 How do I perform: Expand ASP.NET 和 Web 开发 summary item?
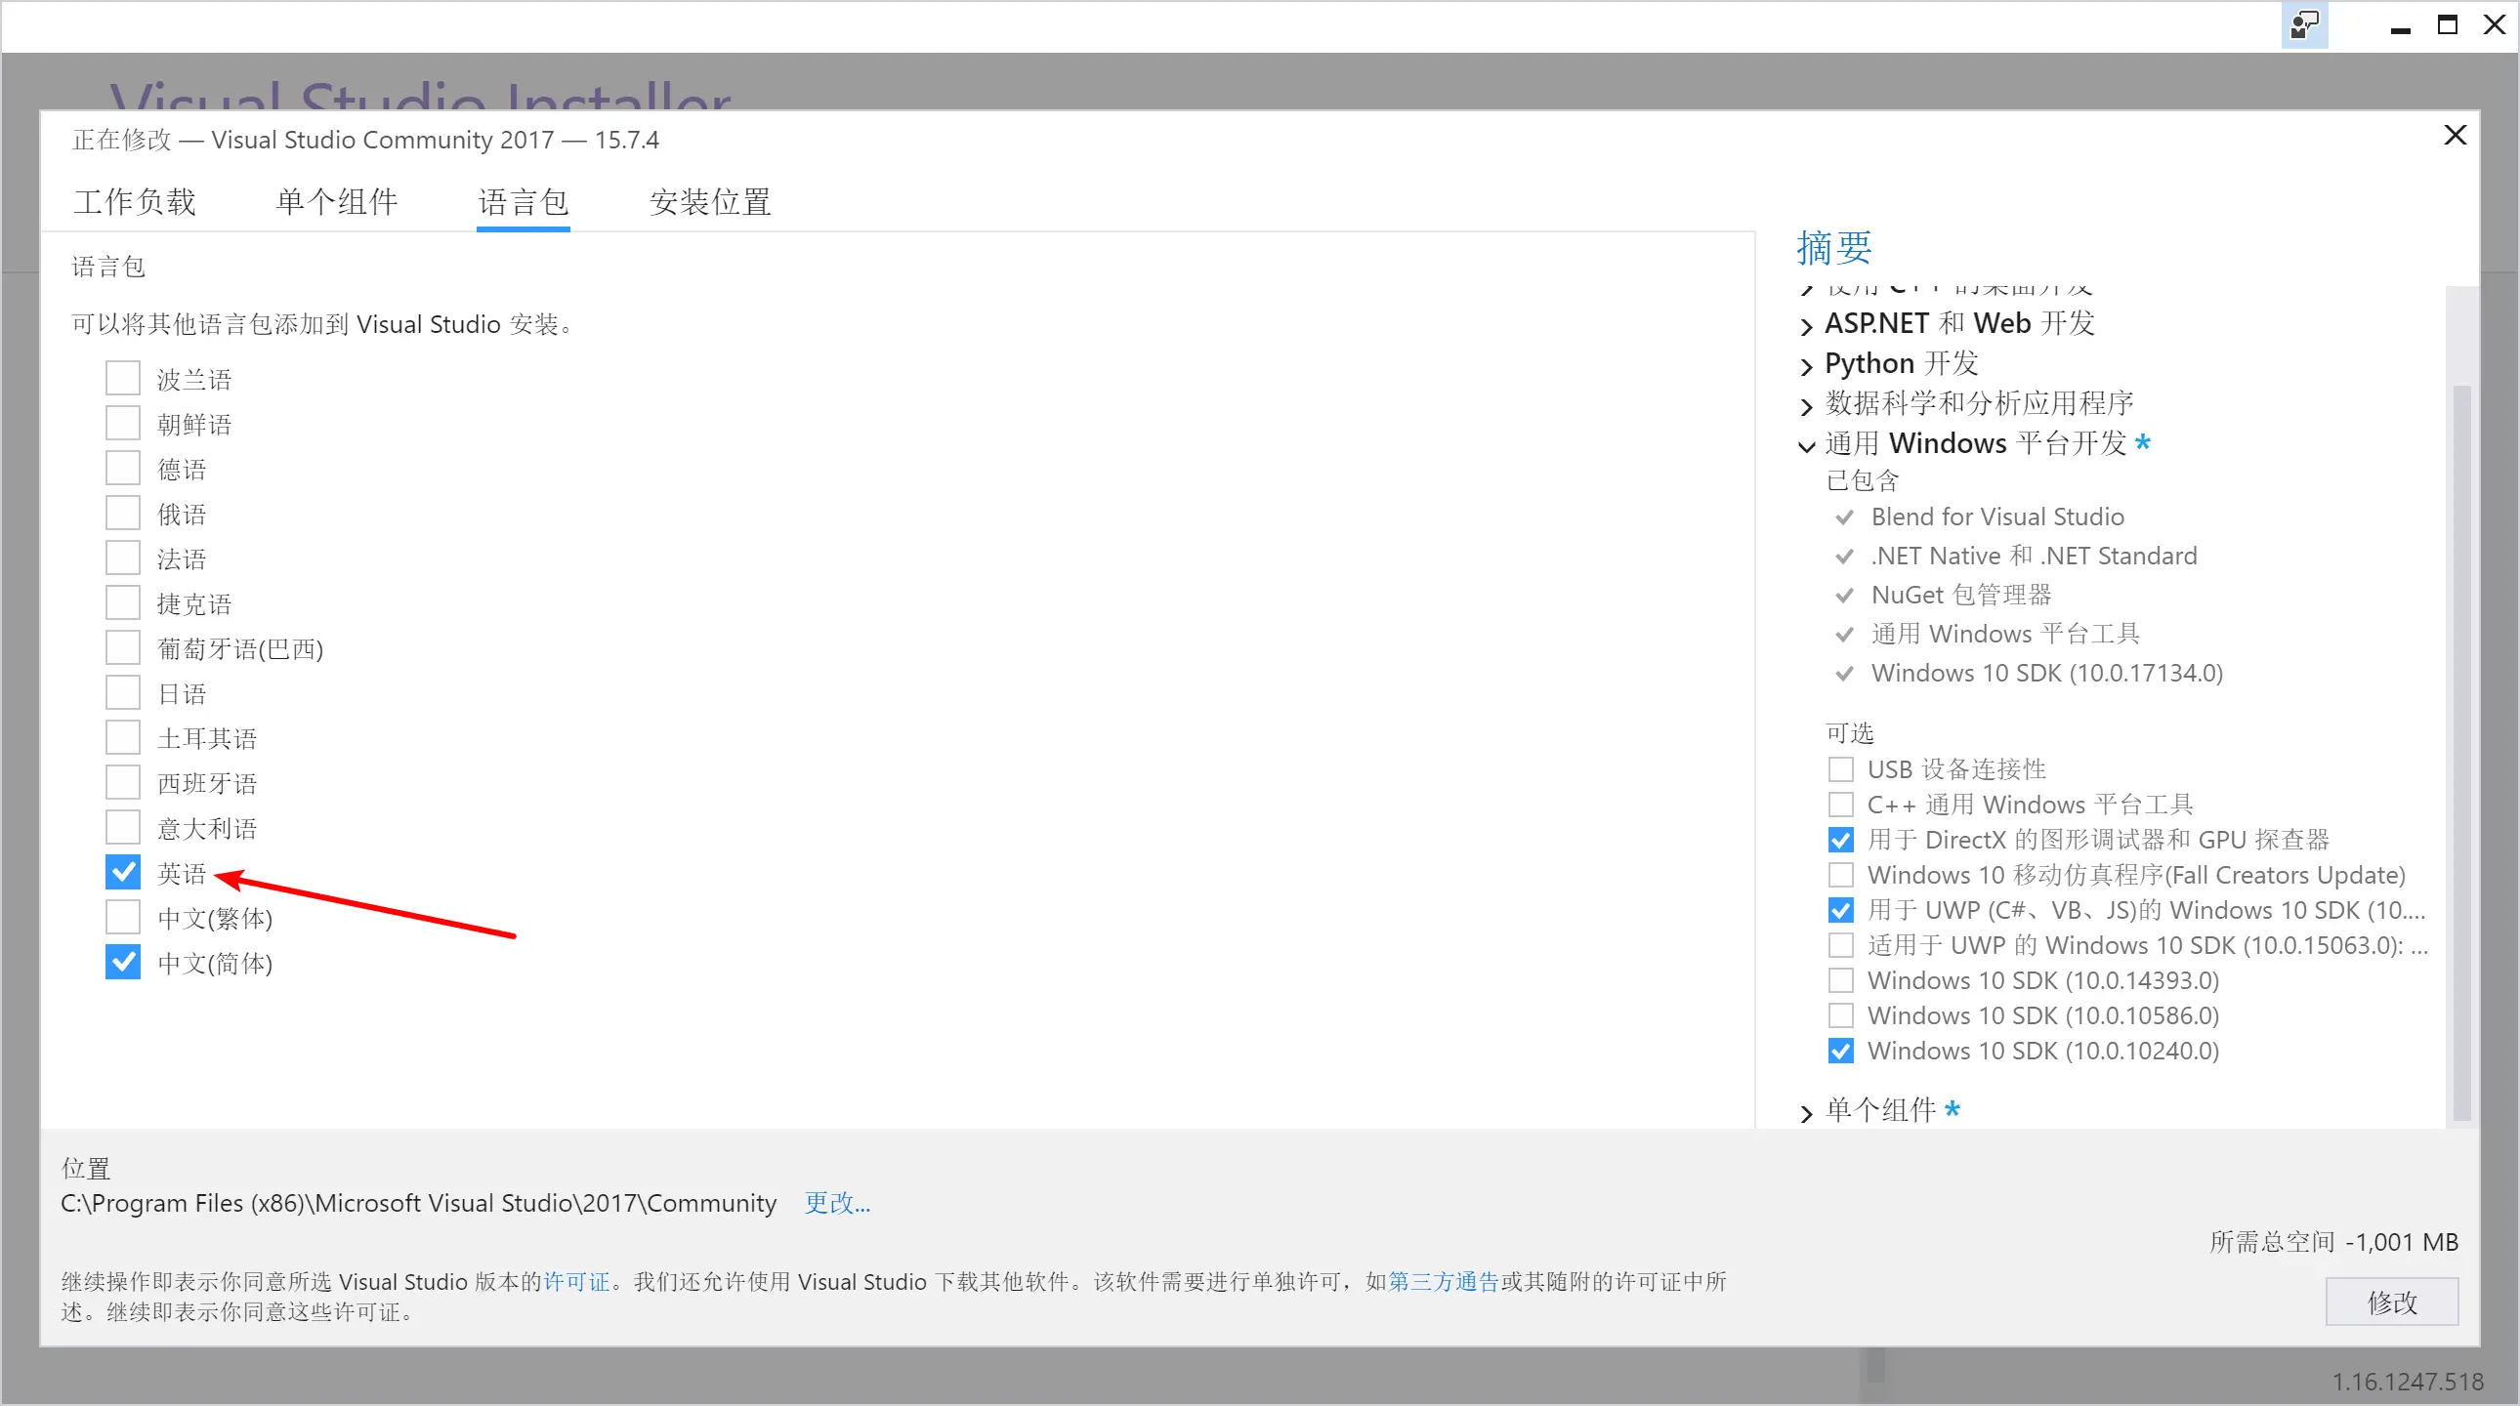(1806, 325)
